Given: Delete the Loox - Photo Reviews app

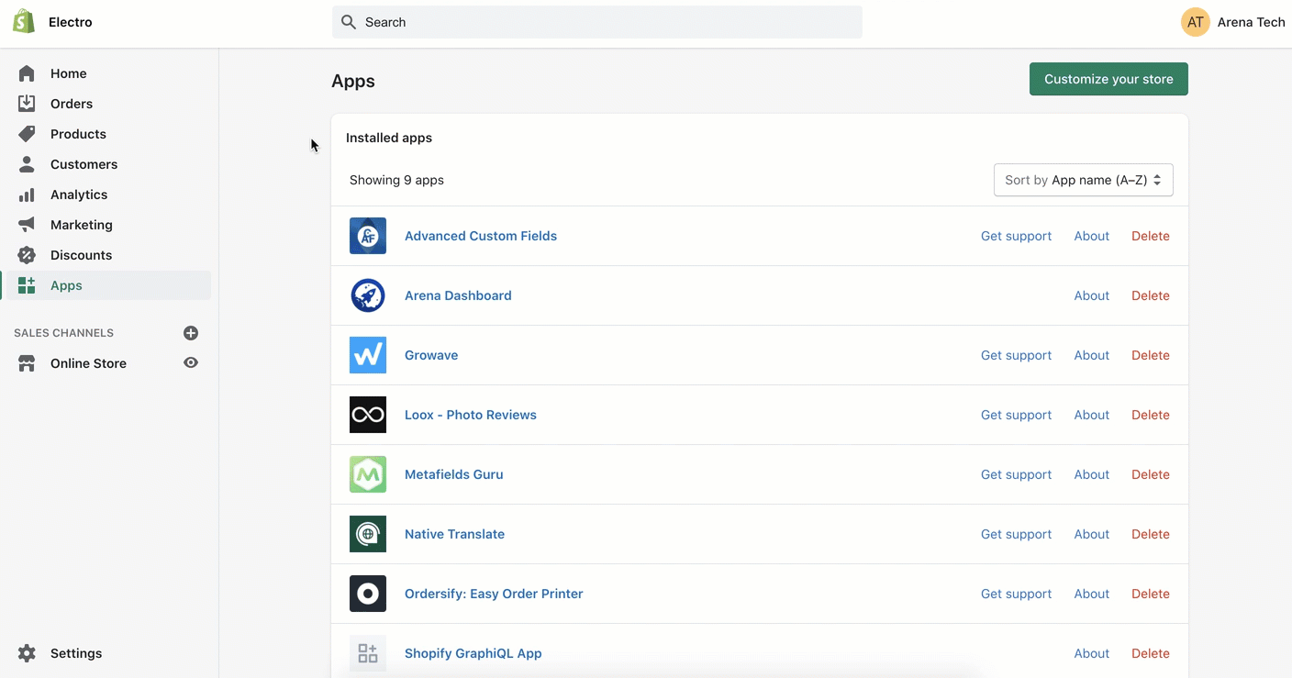Looking at the screenshot, I should 1151,415.
